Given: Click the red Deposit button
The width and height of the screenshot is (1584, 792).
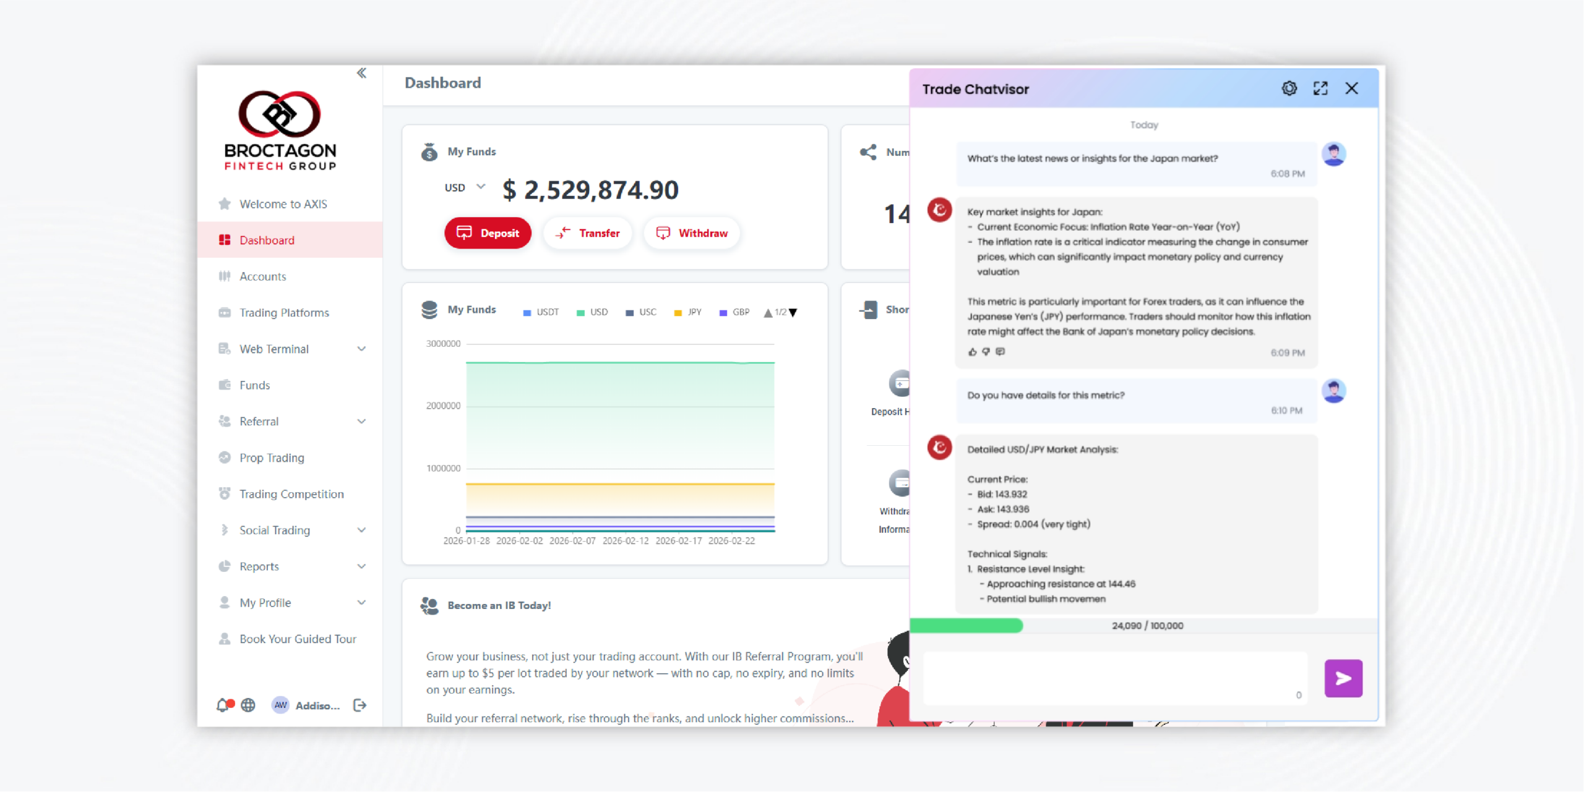Looking at the screenshot, I should (488, 233).
